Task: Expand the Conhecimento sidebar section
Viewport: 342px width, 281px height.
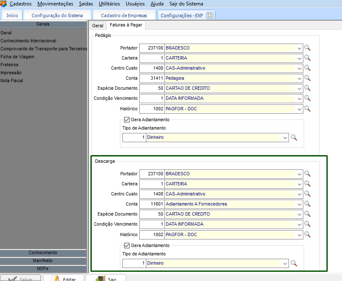Action: (x=43, y=253)
